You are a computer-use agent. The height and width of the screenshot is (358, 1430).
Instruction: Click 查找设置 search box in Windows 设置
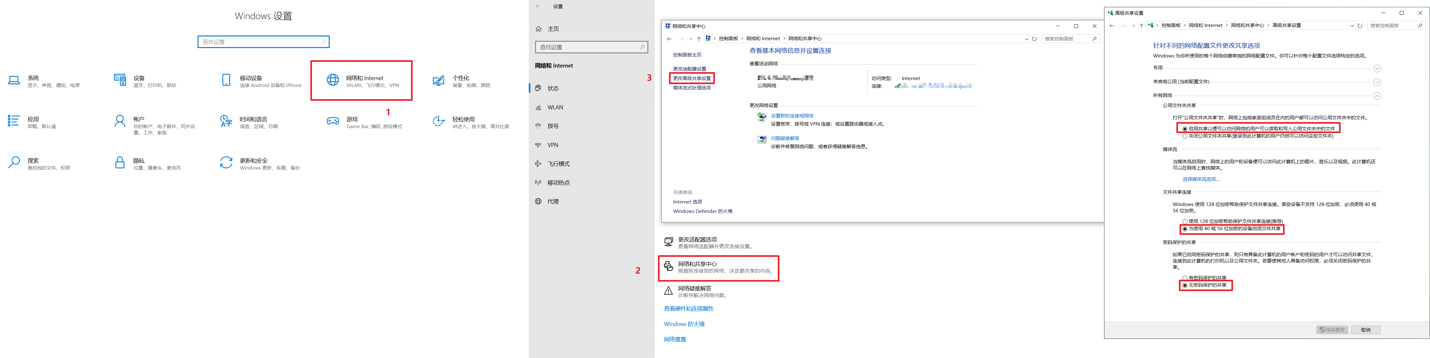pos(264,42)
